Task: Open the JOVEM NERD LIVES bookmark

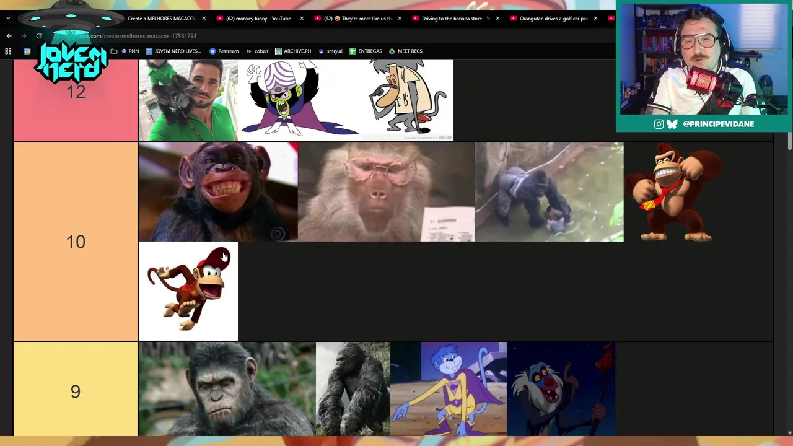Action: tap(174, 51)
